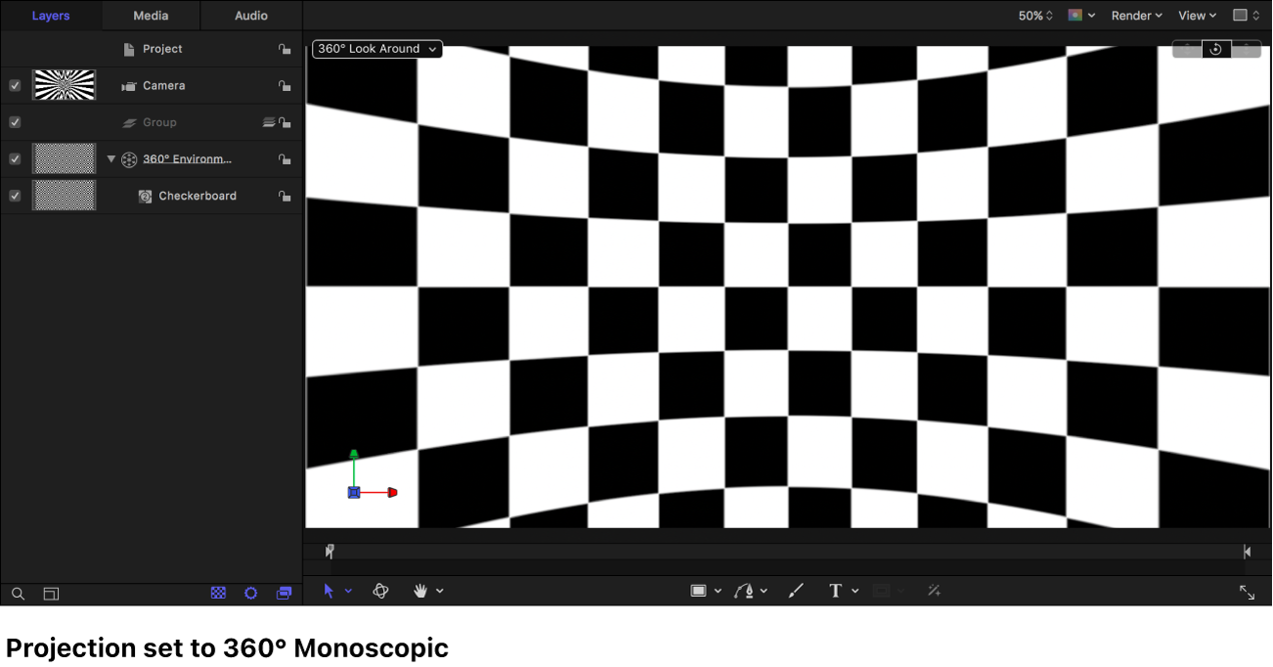Image resolution: width=1273 pixels, height=667 pixels.
Task: Click the zoom-to-fit arrows icon
Action: [x=1247, y=592]
